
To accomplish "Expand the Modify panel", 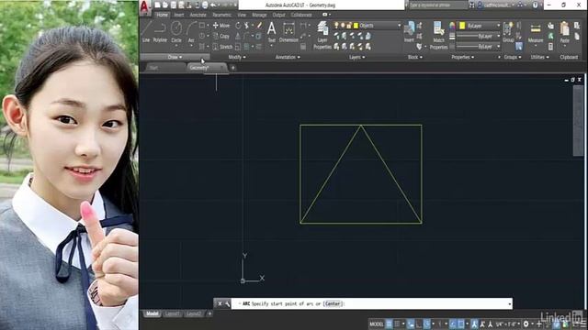I will 237,57.
